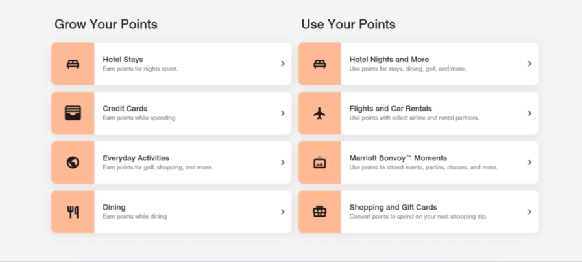Go to Flights and Car Rentals title
The image size is (582, 262).
(390, 109)
